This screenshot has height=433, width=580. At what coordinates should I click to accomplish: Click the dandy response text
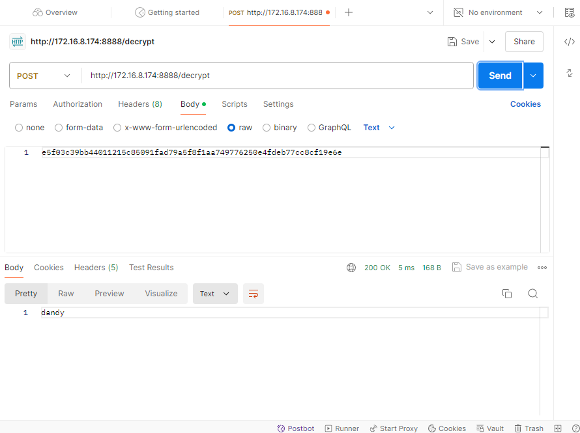pos(53,313)
